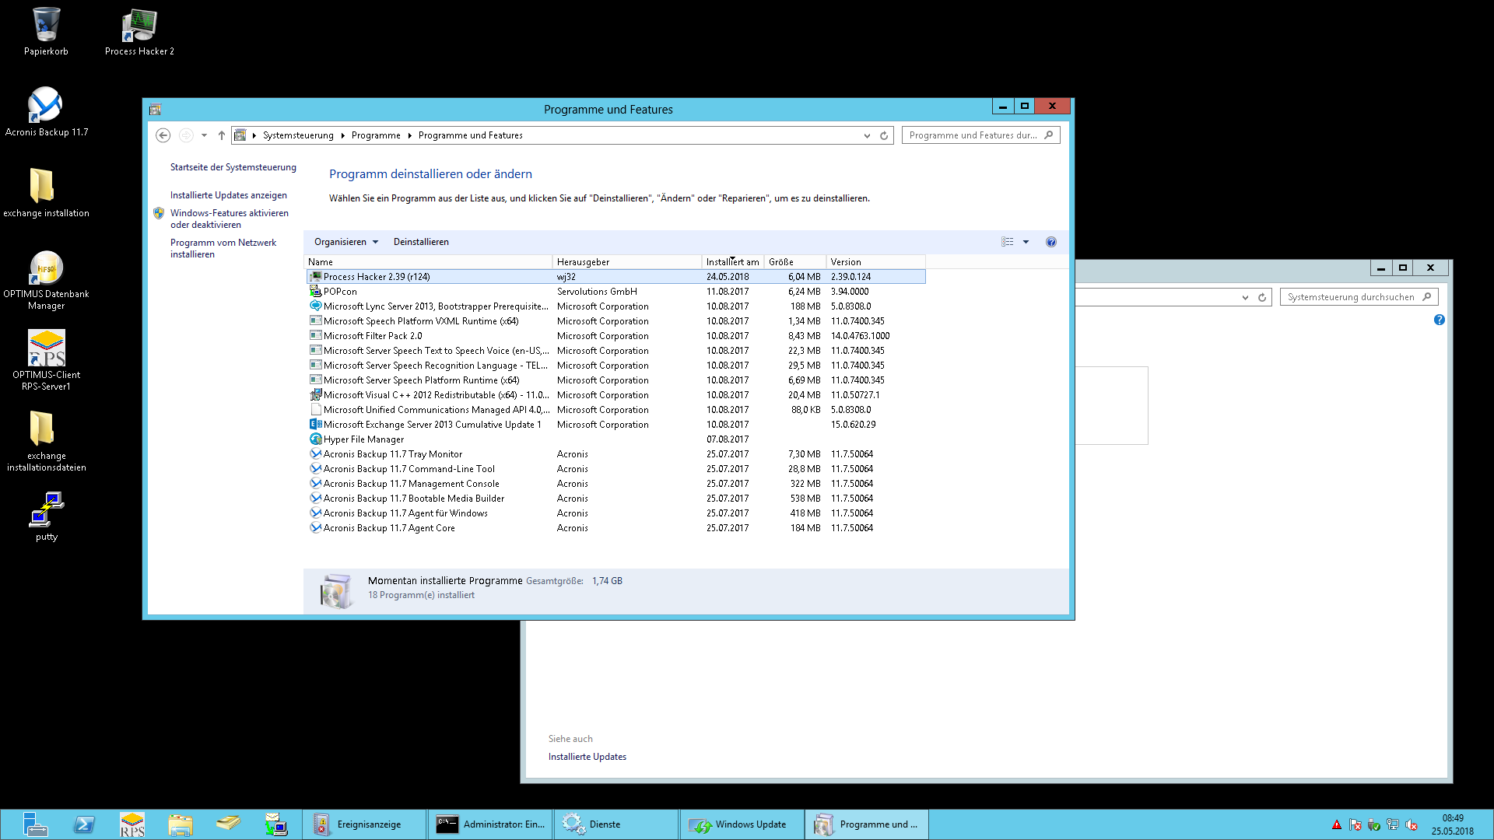Open Windows-Features aktivieren oder deaktivieren link
Image resolution: width=1494 pixels, height=840 pixels.
coord(230,219)
